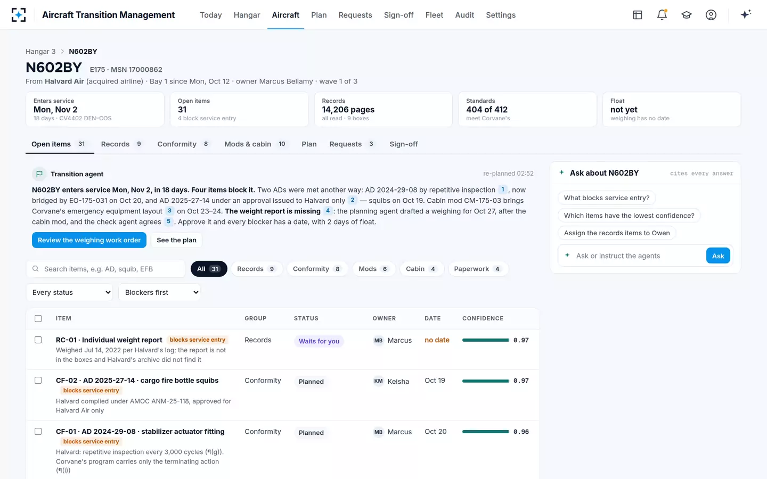Click the Transition agent flag icon

tap(39, 174)
